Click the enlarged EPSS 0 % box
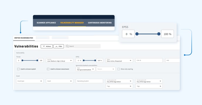The image size is (202, 105). coord(128,34)
